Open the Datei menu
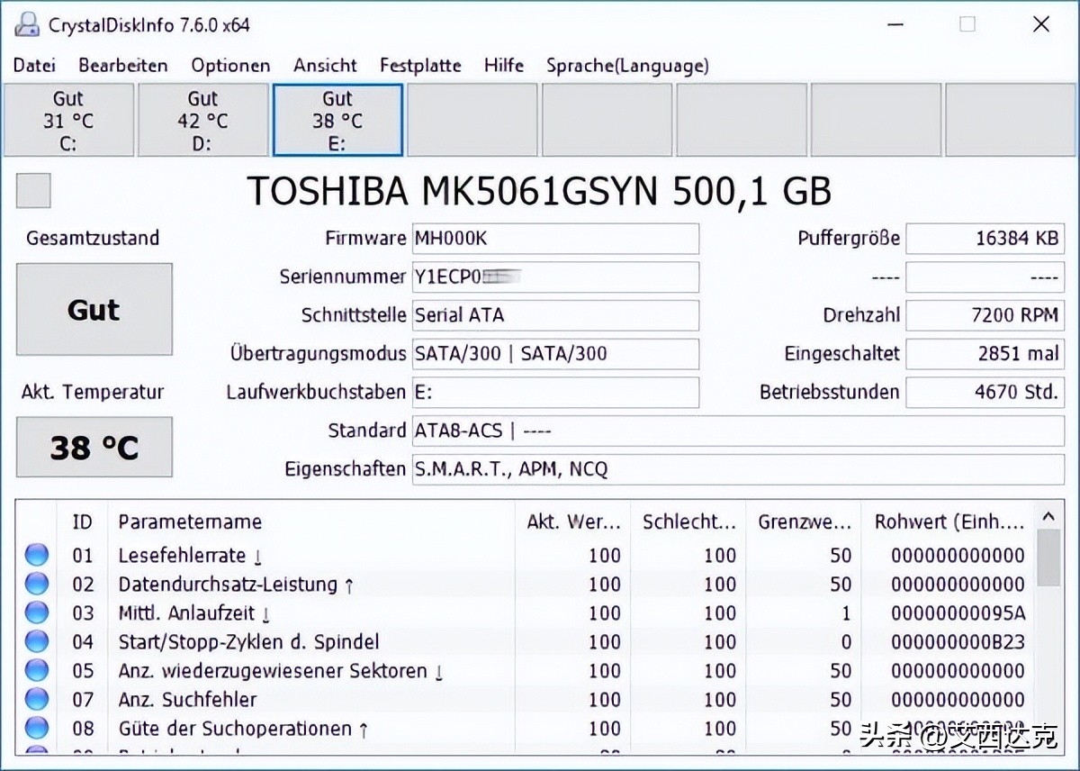This screenshot has width=1080, height=771. coord(34,66)
